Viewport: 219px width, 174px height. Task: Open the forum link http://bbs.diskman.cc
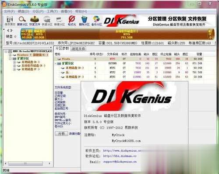click(x=120, y=156)
